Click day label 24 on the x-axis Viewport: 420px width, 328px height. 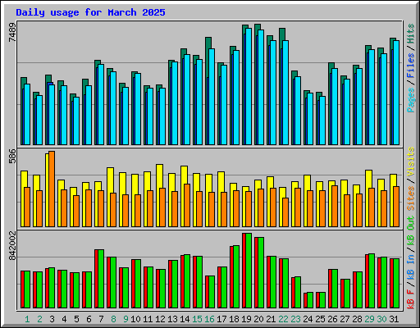(x=308, y=319)
